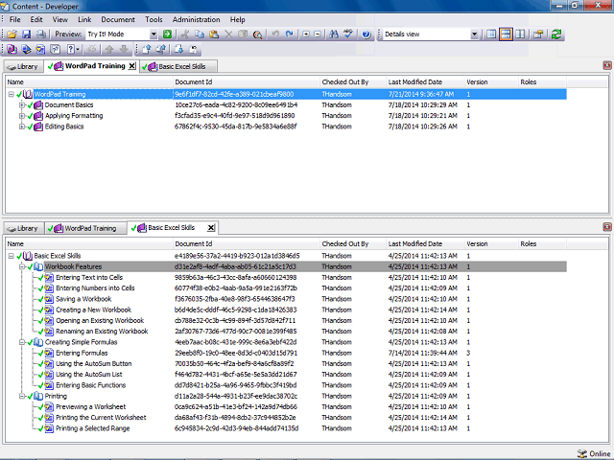Click the Move Down arrow icon
This screenshot has width=614, height=460.
(x=124, y=49)
